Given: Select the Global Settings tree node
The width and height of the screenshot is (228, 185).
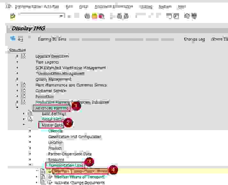Looking at the screenshot, I should tap(53, 119).
